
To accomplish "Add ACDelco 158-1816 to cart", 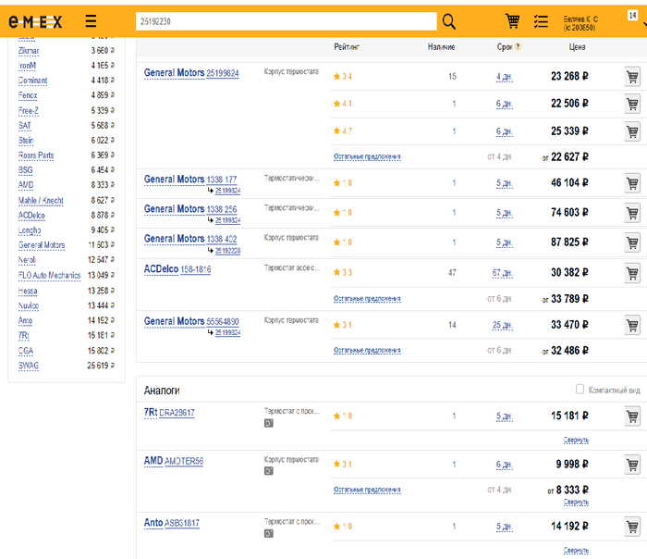I will (x=632, y=273).
